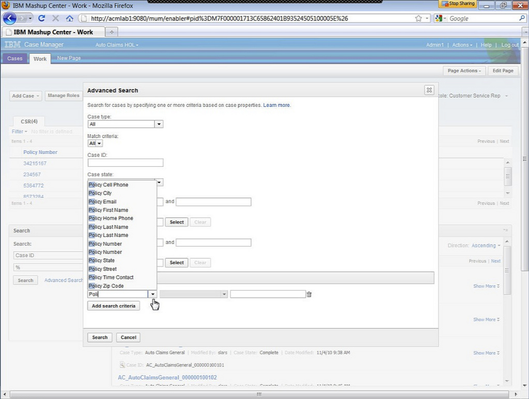Reload the page with Firefox refresh icon
Screen dimensions: 529x399
(42, 18)
